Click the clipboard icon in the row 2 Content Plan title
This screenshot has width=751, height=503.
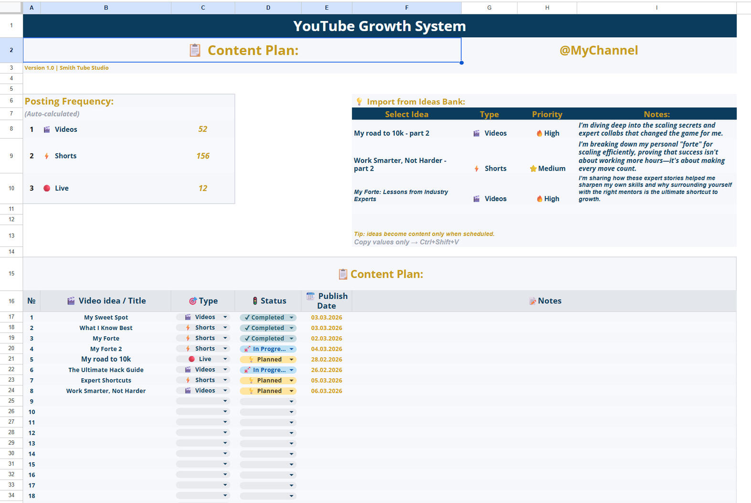coord(195,50)
